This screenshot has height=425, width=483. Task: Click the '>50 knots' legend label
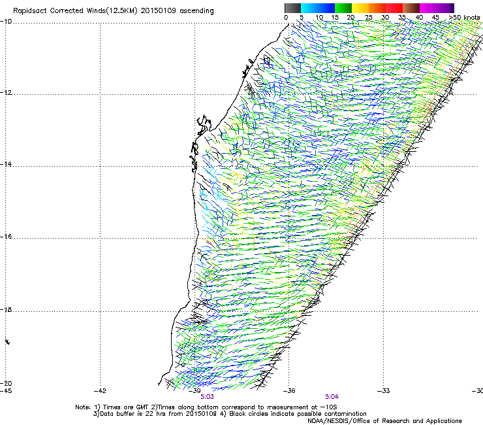pyautogui.click(x=464, y=18)
